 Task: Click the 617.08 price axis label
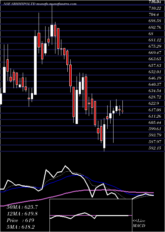(155, 110)
